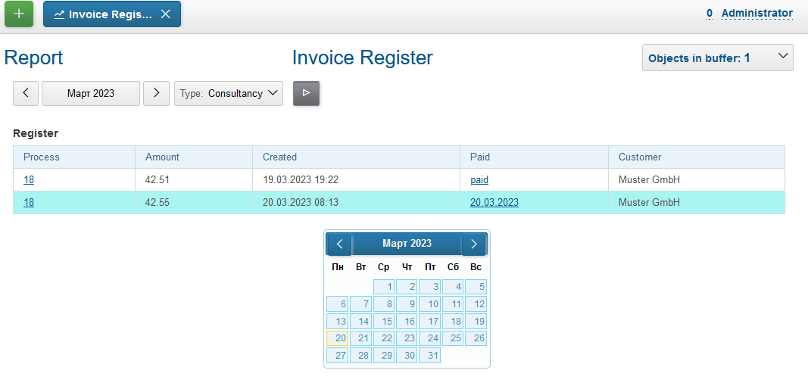
Task: Go to next month in report toolbar
Action: 156,93
